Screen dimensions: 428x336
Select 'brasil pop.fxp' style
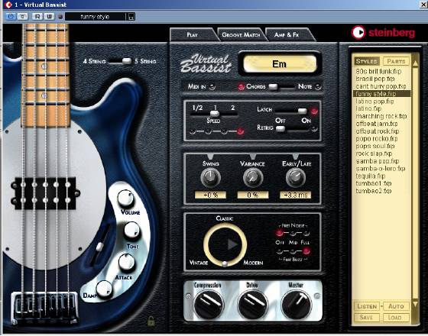pyautogui.click(x=375, y=79)
